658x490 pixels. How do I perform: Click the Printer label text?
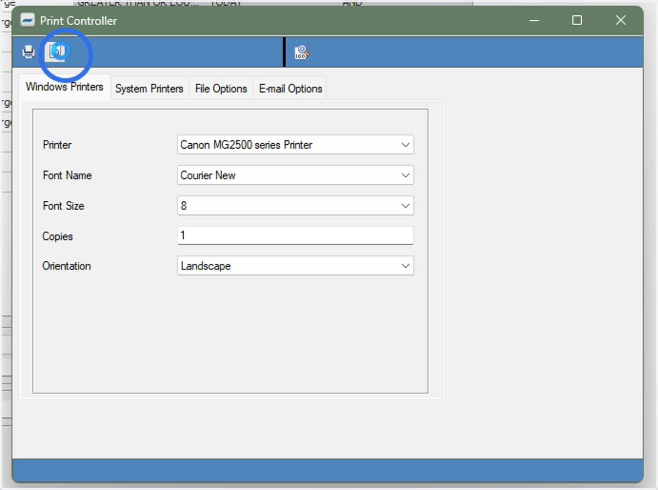point(57,145)
